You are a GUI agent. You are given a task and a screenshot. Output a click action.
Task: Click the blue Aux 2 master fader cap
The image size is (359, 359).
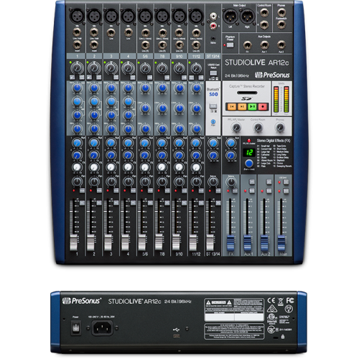point(264,243)
